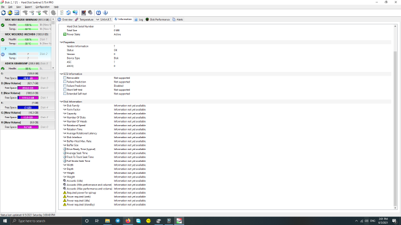Select the WDC WD20EZRZ disk entry
This screenshot has height=225, width=401.
pos(26,39)
